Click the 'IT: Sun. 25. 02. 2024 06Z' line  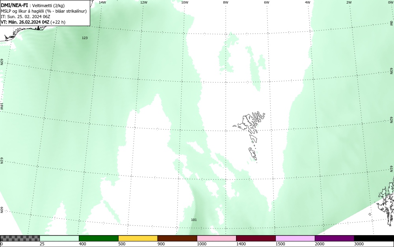(25, 17)
